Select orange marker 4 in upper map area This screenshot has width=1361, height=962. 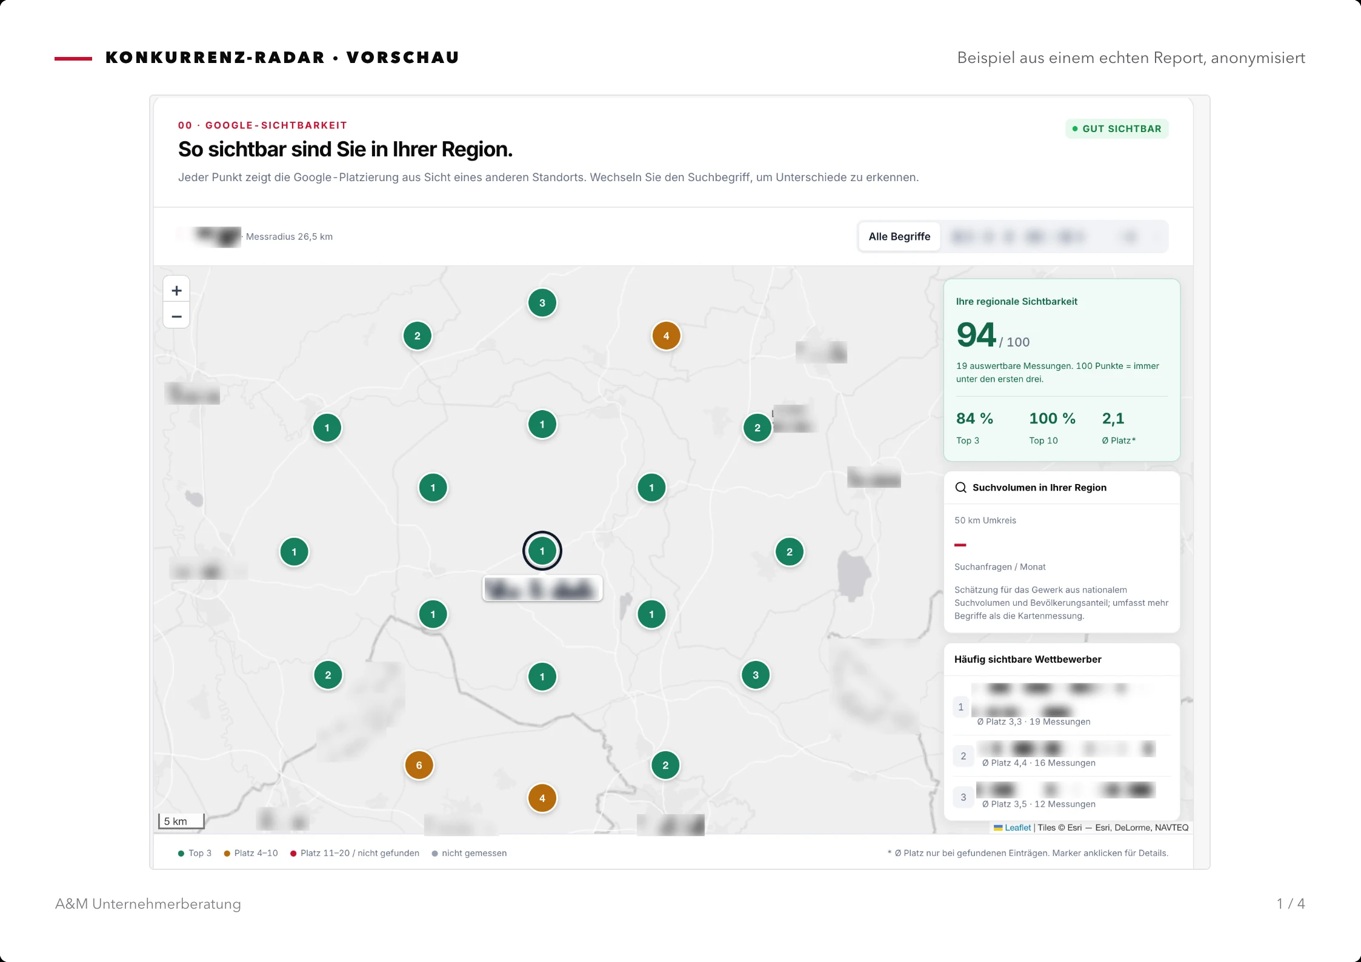(666, 336)
